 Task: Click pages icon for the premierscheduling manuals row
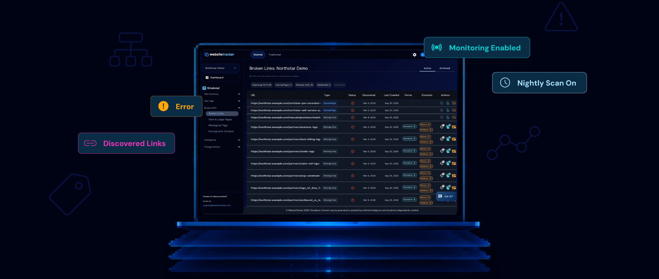[x=448, y=117]
